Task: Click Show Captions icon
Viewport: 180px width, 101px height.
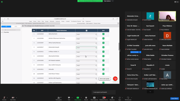Action: tap(94, 98)
